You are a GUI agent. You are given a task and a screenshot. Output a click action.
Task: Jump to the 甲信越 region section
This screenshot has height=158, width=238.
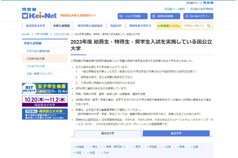(152, 147)
